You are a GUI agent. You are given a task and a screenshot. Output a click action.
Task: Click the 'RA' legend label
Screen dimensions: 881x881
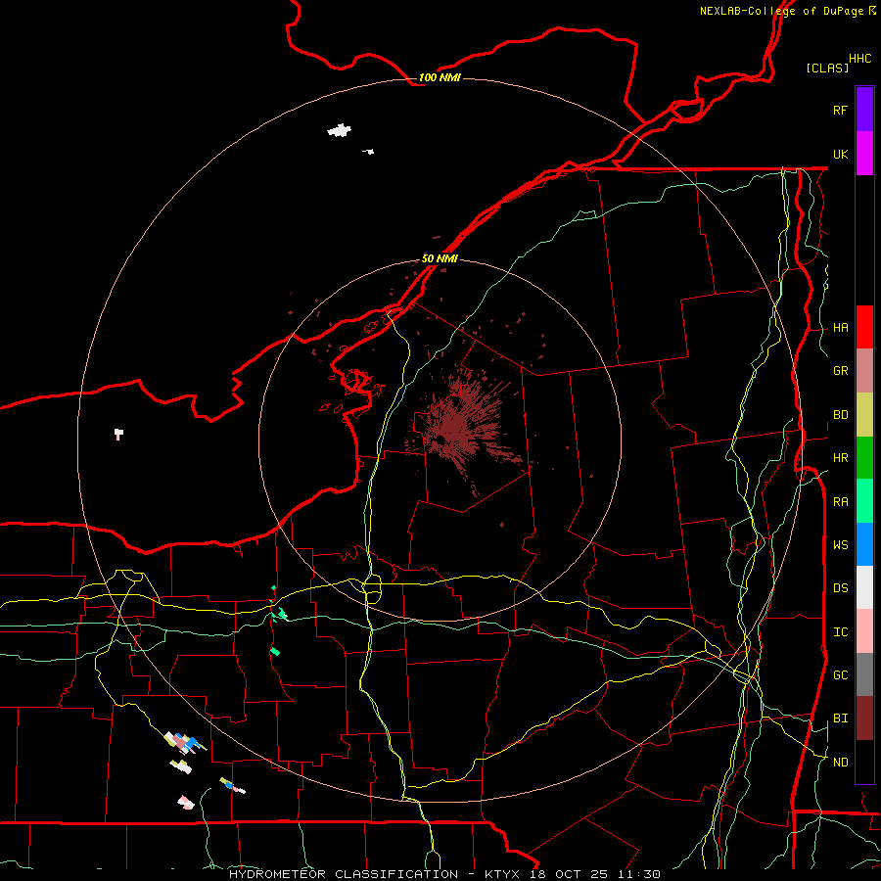pyautogui.click(x=840, y=502)
